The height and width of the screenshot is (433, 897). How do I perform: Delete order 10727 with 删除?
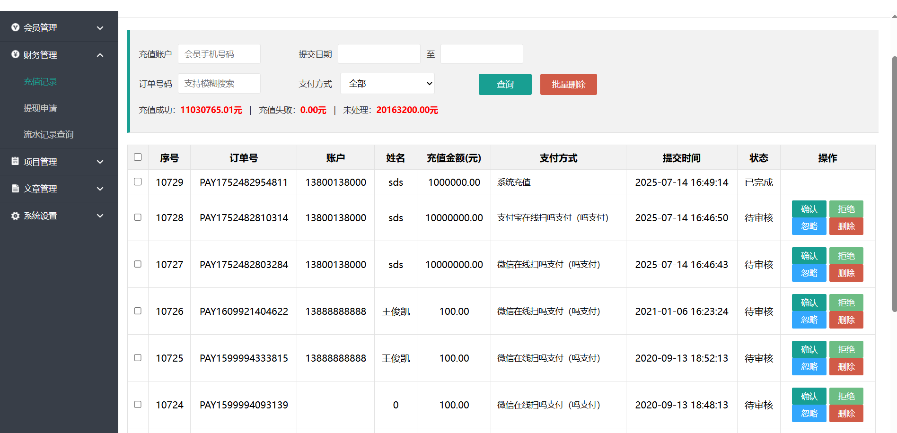[846, 273]
